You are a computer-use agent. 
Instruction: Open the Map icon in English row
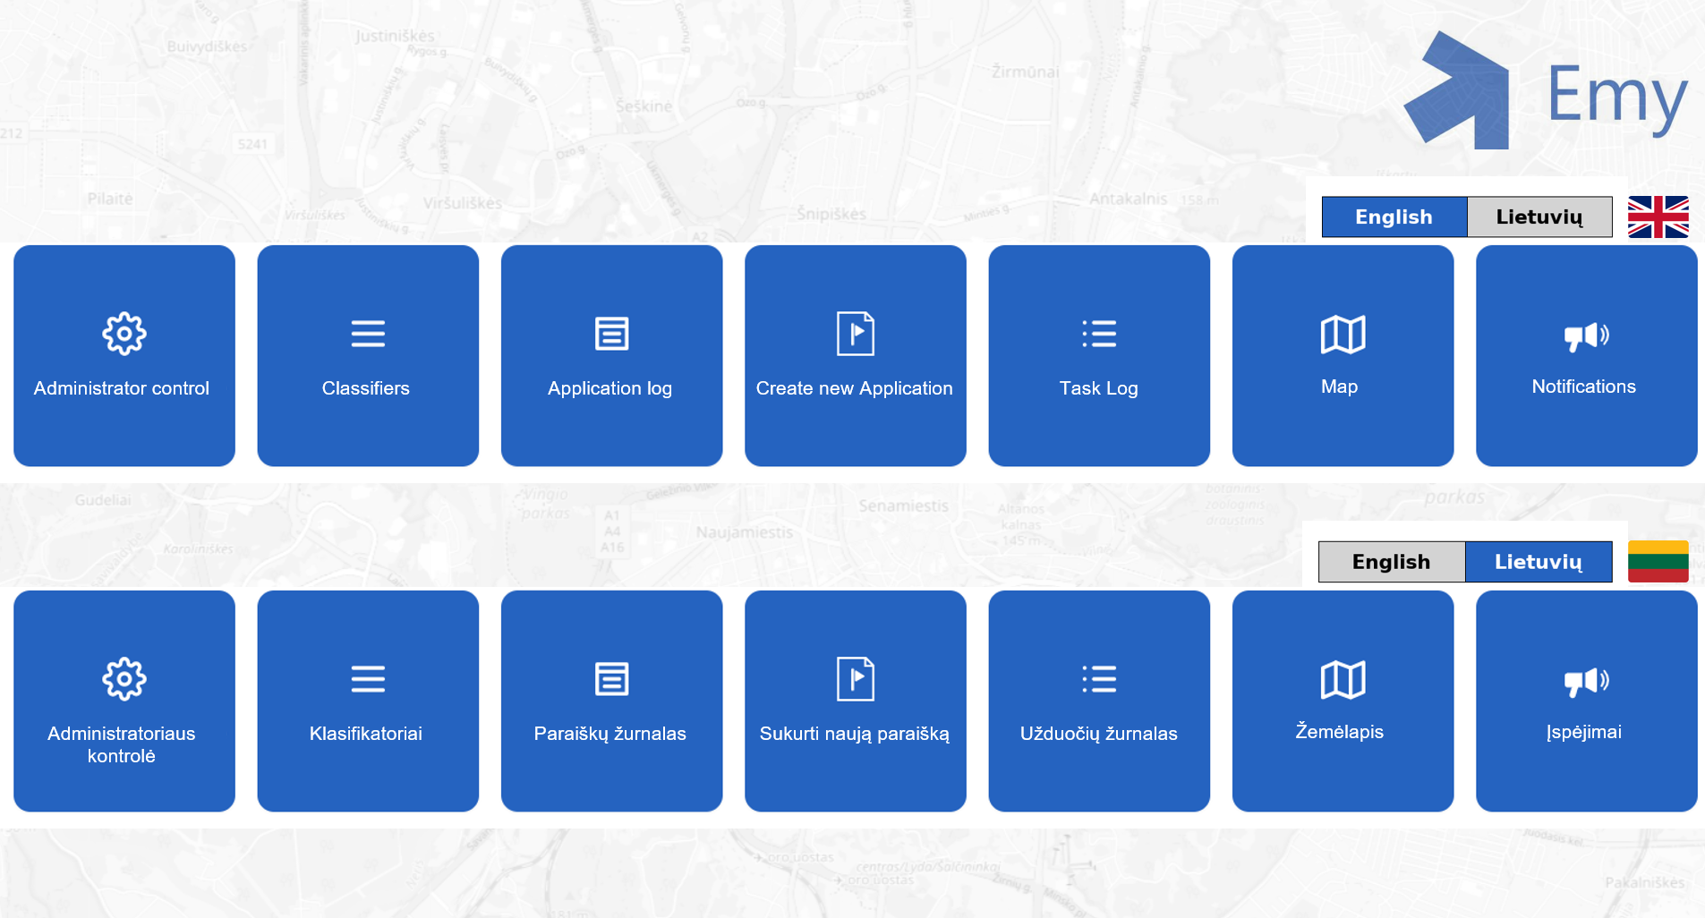(1343, 335)
